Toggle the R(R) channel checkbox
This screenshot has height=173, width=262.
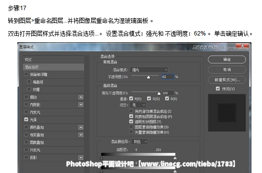click(131, 99)
